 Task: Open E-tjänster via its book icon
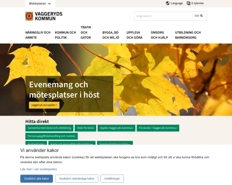pos(188,3)
